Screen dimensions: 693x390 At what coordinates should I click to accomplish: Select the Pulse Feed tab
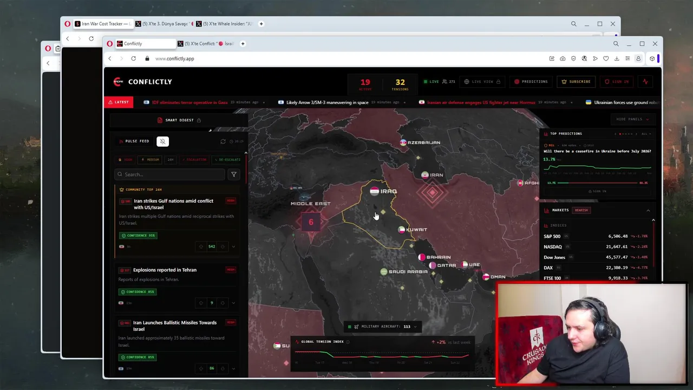pos(134,141)
